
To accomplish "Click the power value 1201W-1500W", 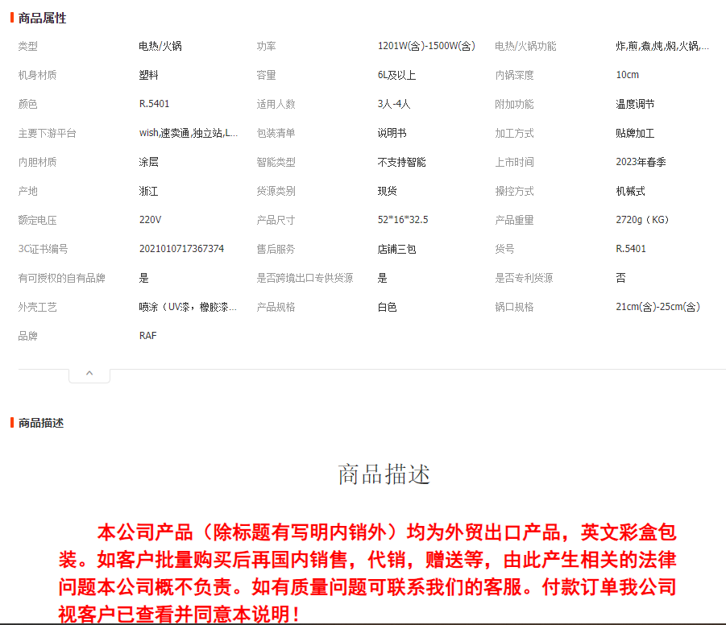I will click(x=426, y=46).
